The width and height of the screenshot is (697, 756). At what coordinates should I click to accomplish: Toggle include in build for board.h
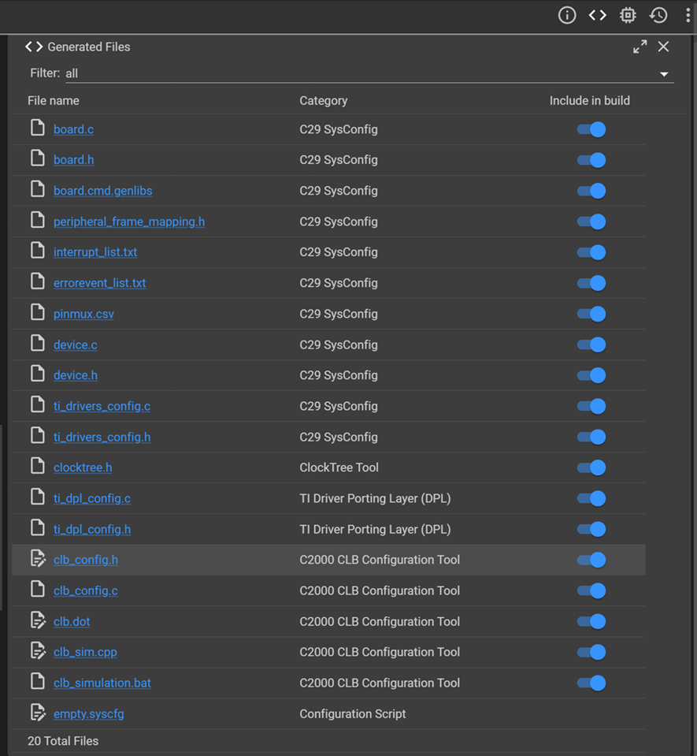click(591, 160)
